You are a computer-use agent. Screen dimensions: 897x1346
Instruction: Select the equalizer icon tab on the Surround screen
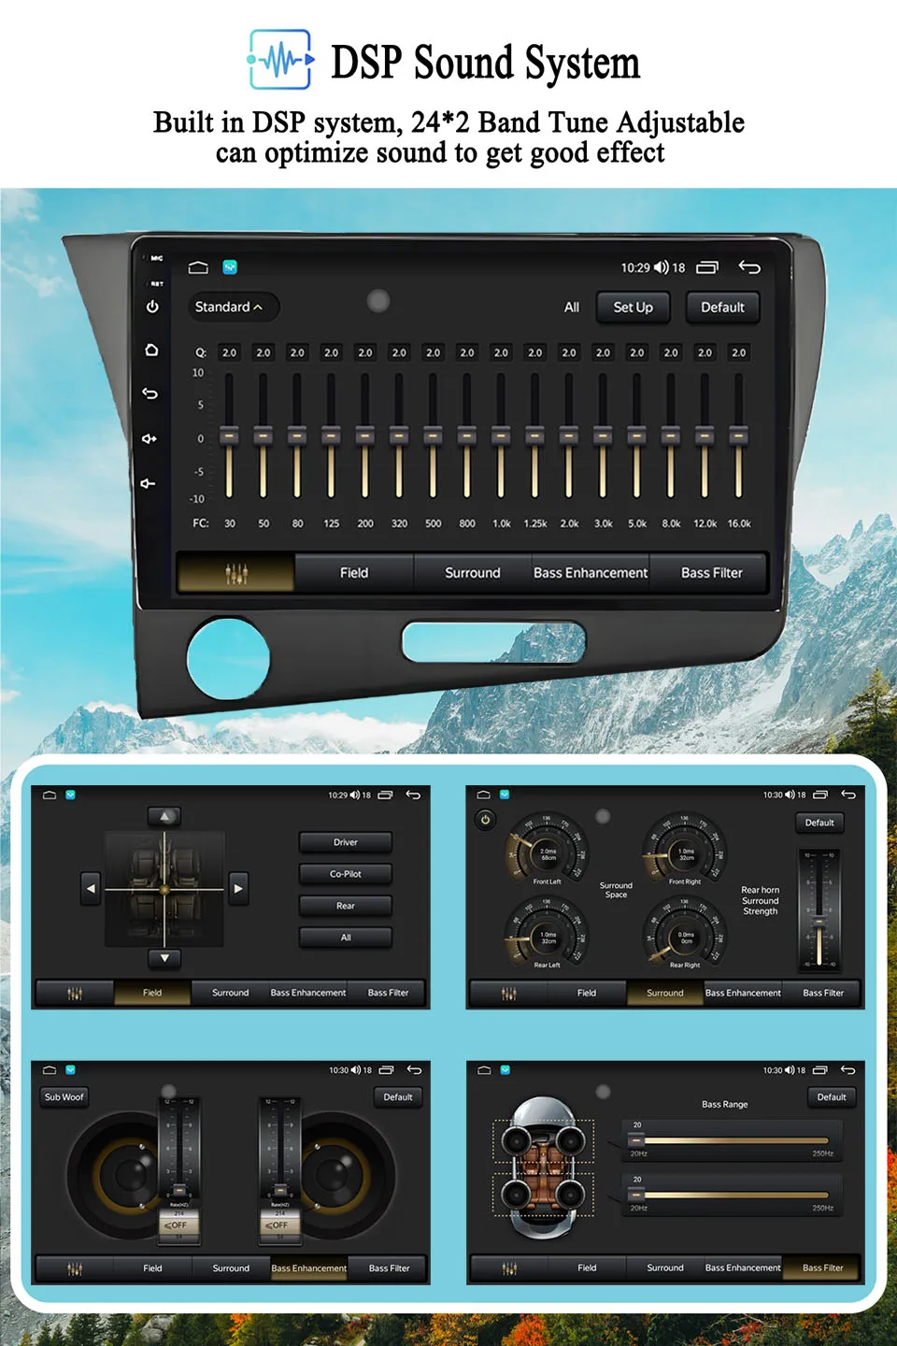(x=509, y=993)
